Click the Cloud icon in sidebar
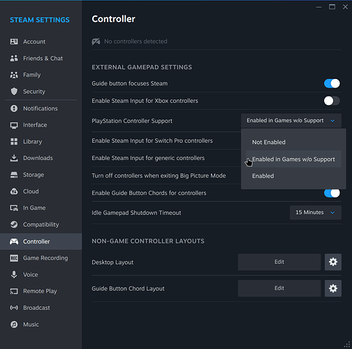This screenshot has height=349, width=352. 14,192
